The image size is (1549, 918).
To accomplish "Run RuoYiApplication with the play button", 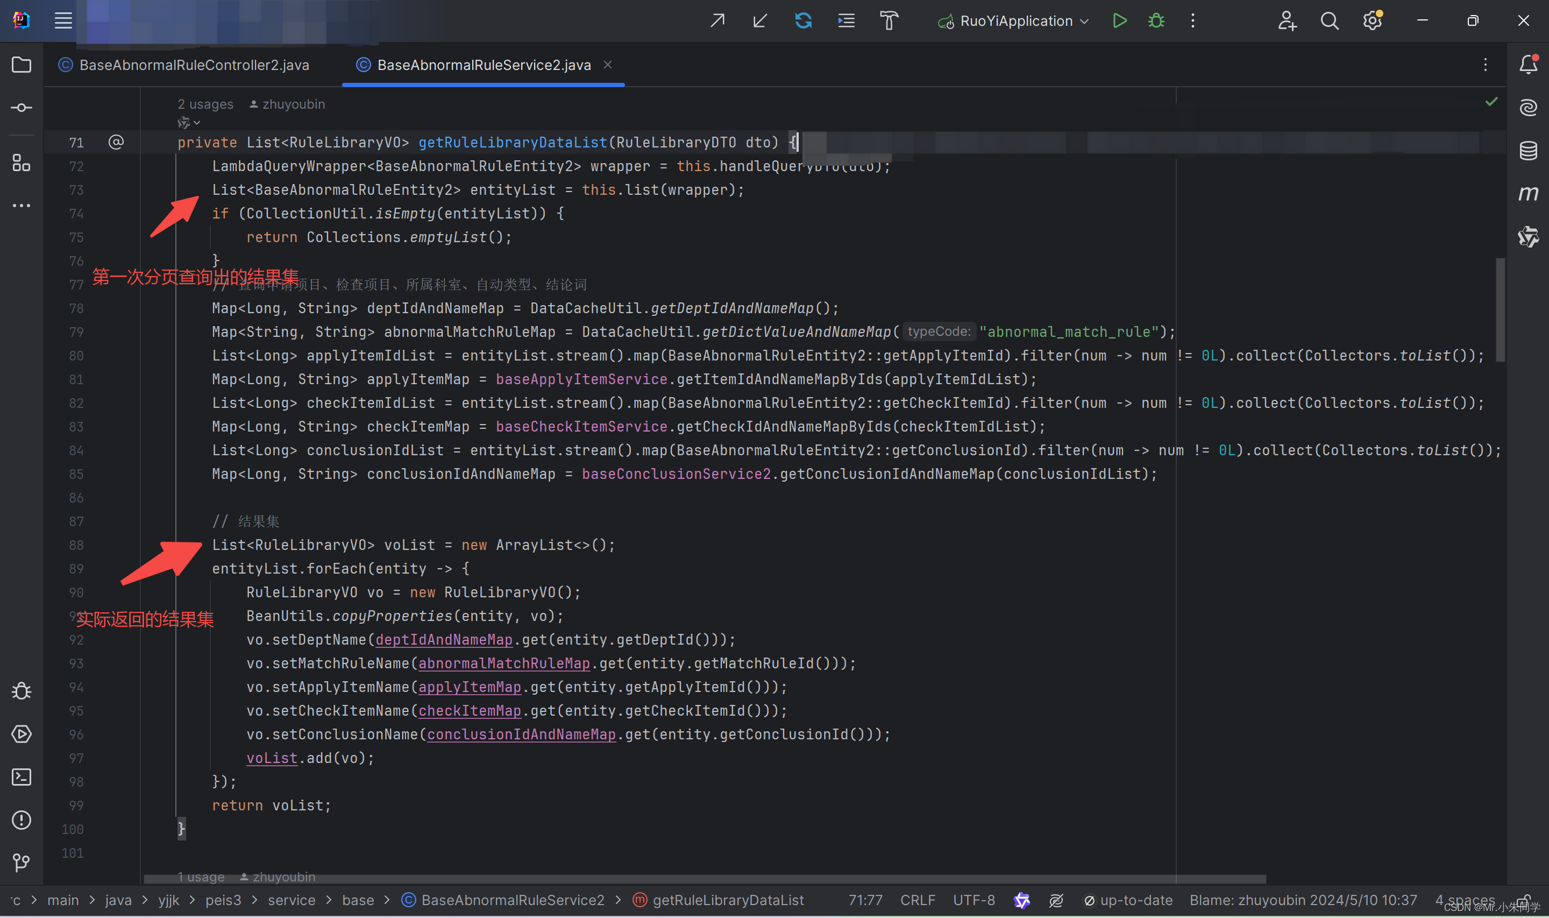I will (1119, 21).
